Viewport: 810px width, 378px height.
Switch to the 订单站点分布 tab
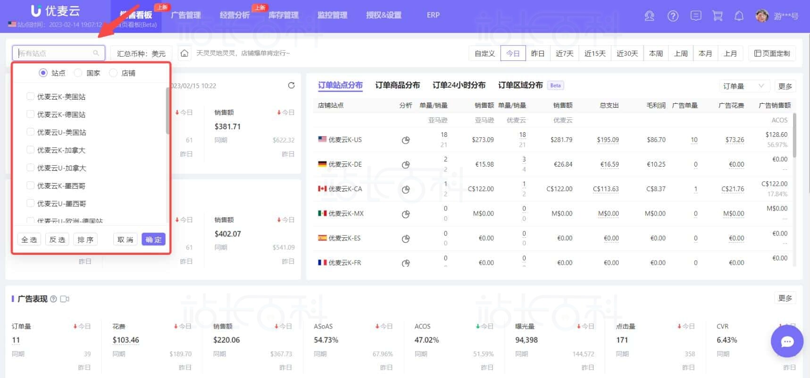point(340,85)
